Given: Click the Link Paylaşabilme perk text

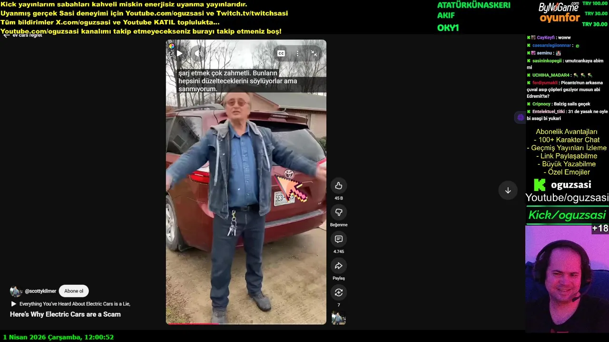Looking at the screenshot, I should pyautogui.click(x=567, y=156).
